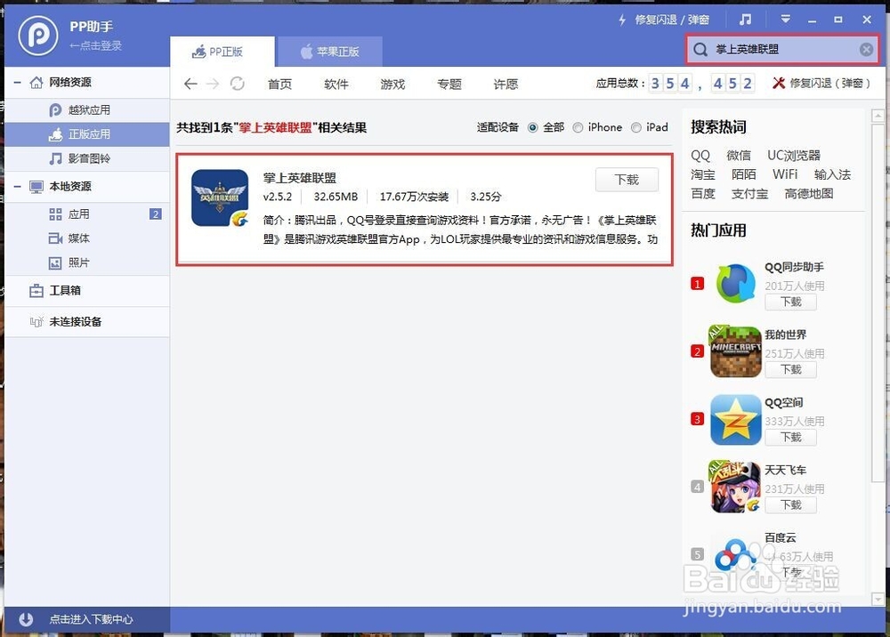
Task: Click hot search term WiFi
Action: click(x=785, y=174)
